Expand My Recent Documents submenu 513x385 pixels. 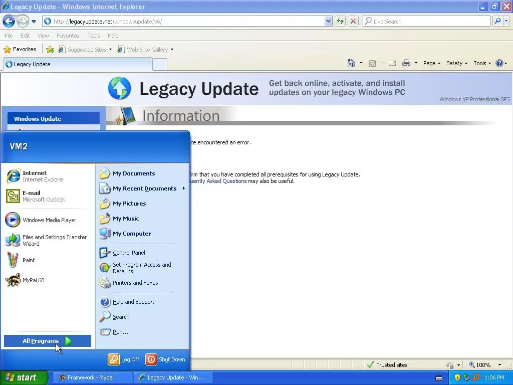pyautogui.click(x=142, y=188)
